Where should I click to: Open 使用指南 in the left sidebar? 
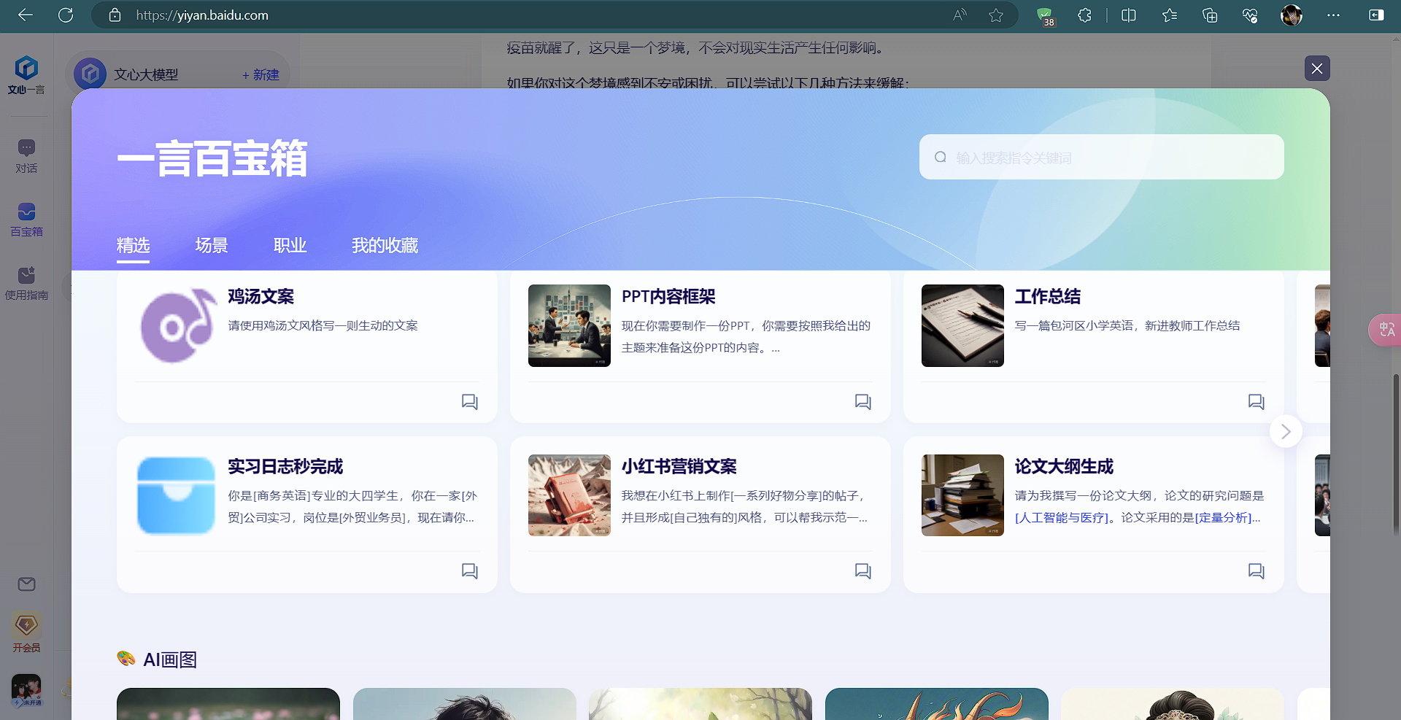point(26,284)
